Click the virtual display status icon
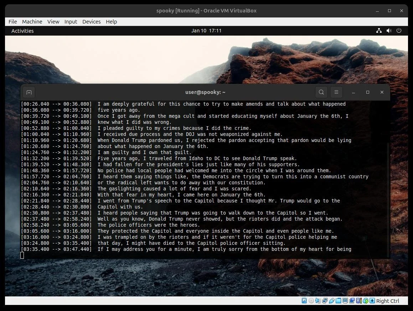413x311 pixels. tap(345, 300)
